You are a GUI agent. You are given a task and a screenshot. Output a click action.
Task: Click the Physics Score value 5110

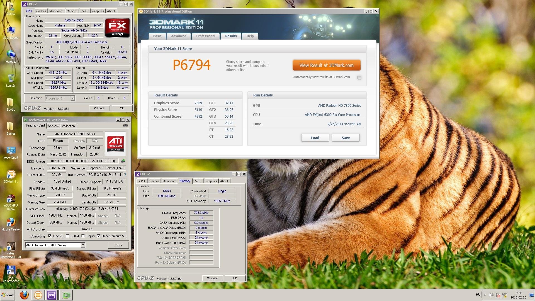tap(198, 110)
